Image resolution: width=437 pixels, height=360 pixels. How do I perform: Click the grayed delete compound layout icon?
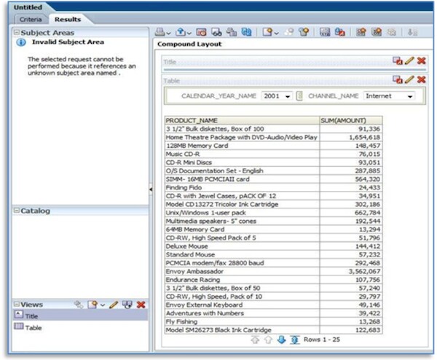392,32
